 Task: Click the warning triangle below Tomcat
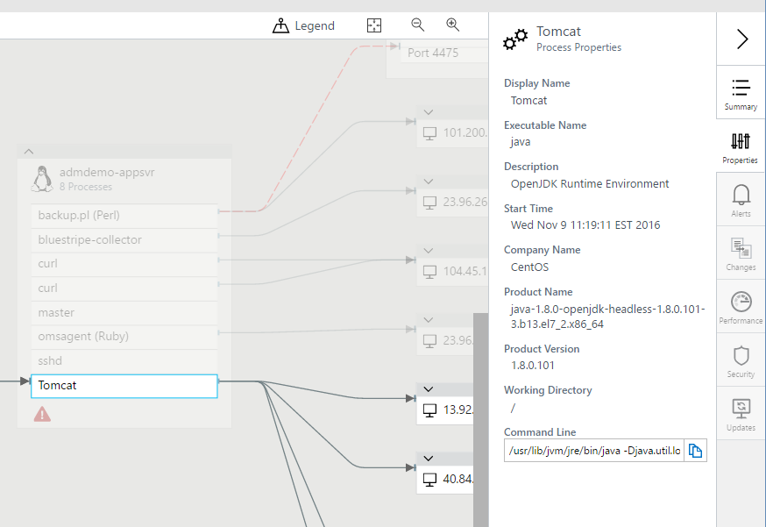[x=42, y=414]
